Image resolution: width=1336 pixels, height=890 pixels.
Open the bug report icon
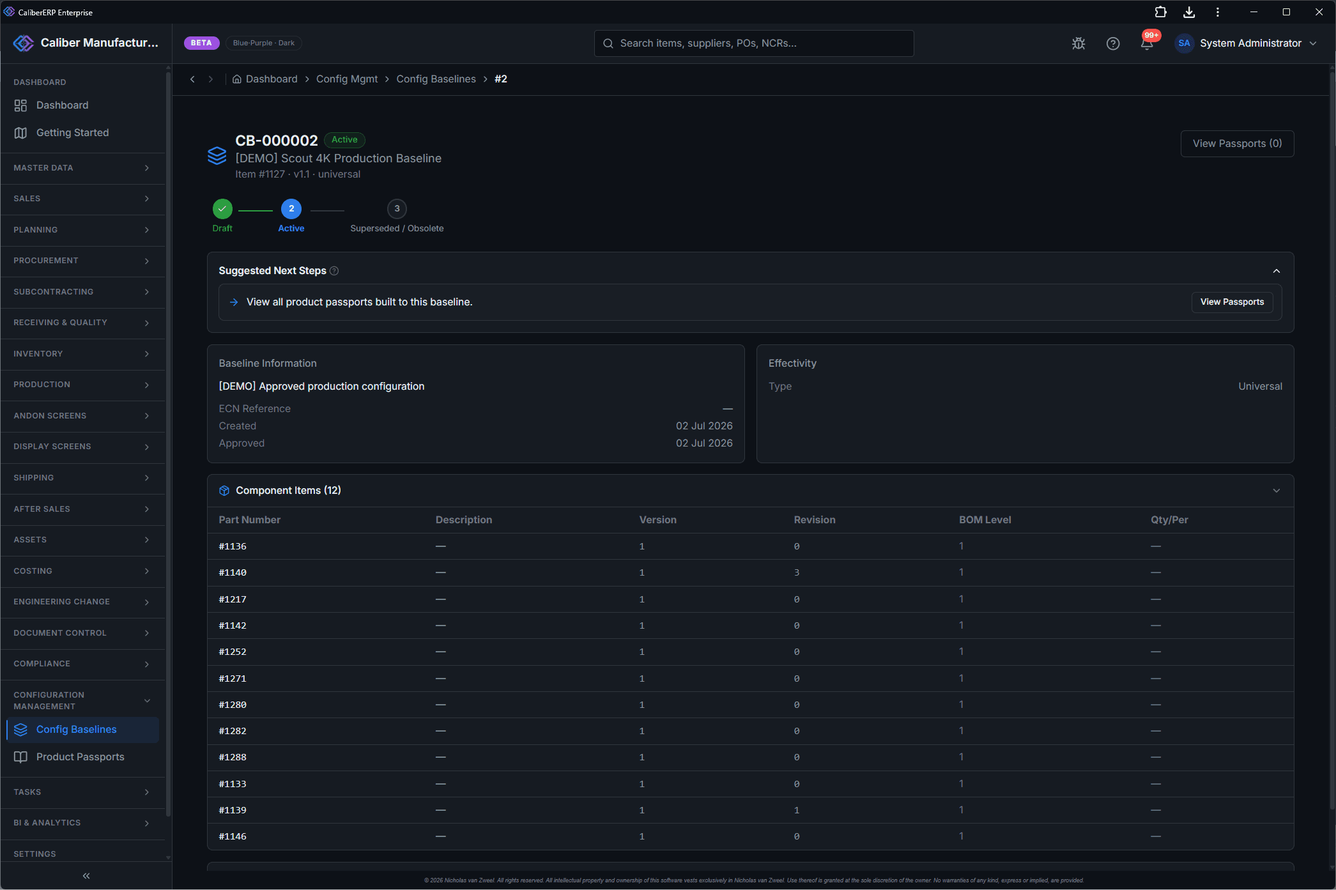click(x=1079, y=43)
